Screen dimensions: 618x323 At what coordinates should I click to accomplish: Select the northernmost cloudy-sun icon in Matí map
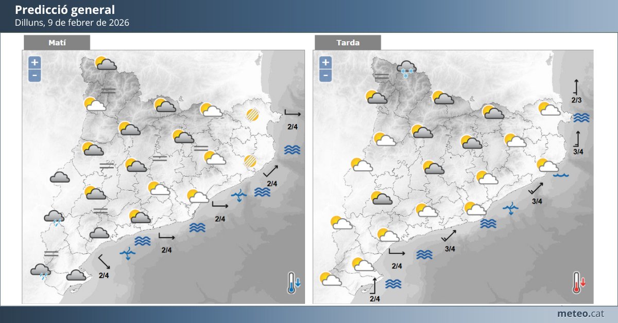coord(106,63)
